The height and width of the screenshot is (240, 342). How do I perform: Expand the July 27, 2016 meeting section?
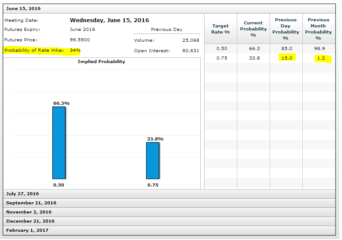pos(22,194)
